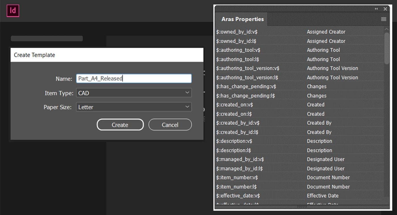Select the $:has_change_pending:l$ property
Image resolution: width=397 pixels, height=215 pixels.
pyautogui.click(x=299, y=96)
